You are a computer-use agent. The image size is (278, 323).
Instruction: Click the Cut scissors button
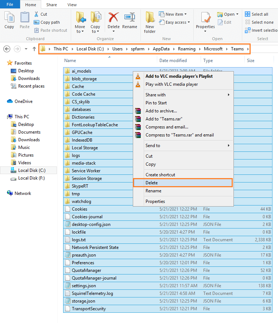coord(41,14)
